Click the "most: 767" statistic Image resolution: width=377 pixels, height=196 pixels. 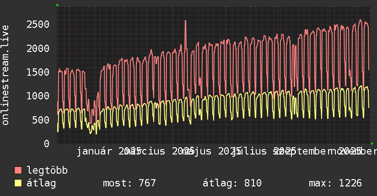(x=129, y=183)
